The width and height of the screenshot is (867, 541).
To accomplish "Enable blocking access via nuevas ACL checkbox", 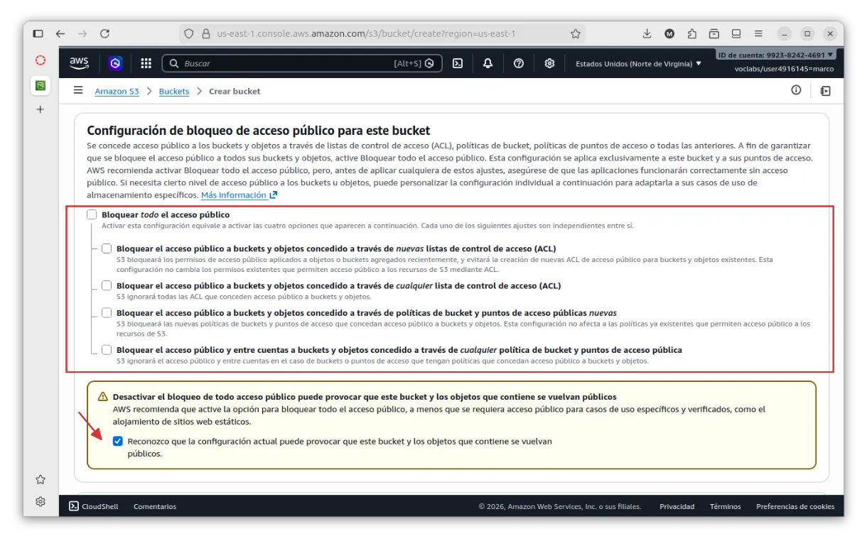I will point(107,248).
